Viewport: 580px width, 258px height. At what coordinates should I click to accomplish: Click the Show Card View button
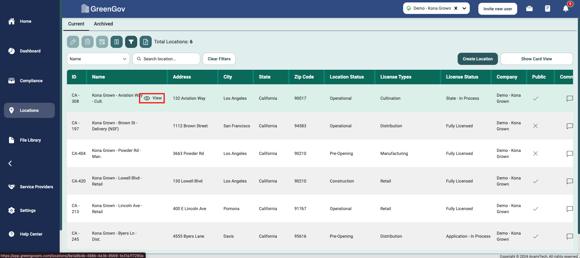(x=536, y=59)
